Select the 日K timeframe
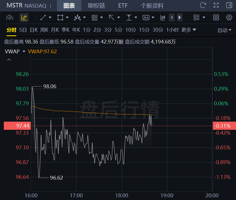 34,30
